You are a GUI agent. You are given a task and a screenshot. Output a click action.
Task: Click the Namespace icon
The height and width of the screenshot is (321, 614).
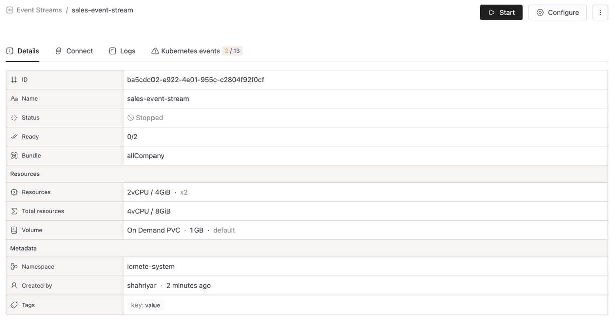click(14, 267)
